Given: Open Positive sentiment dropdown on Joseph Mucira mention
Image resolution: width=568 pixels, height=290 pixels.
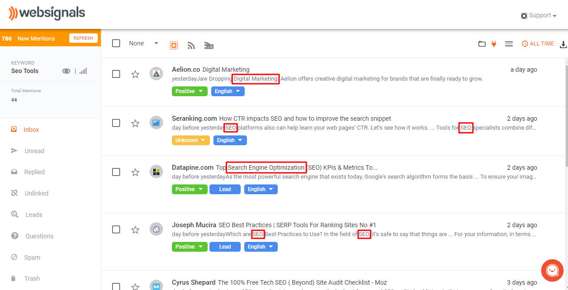Looking at the screenshot, I should 190,247.
